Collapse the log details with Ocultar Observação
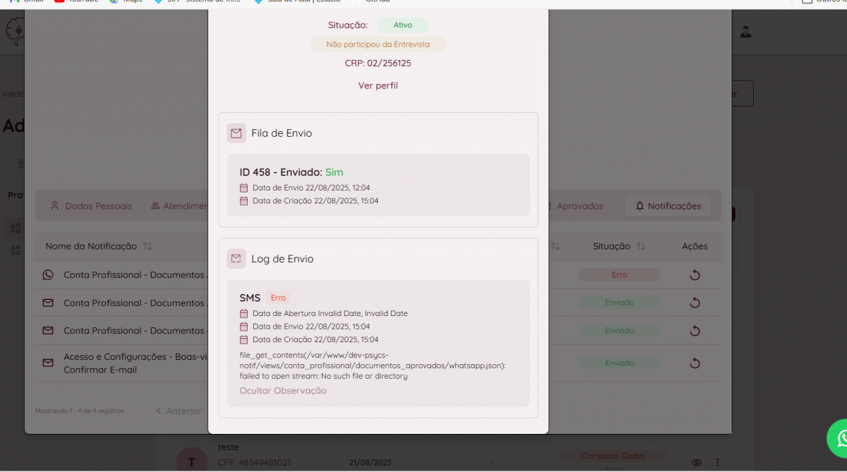The image size is (847, 472). [282, 391]
